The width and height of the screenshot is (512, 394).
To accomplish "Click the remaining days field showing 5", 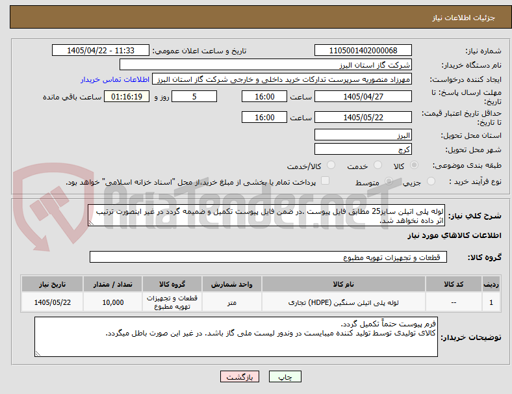I will [x=194, y=96].
